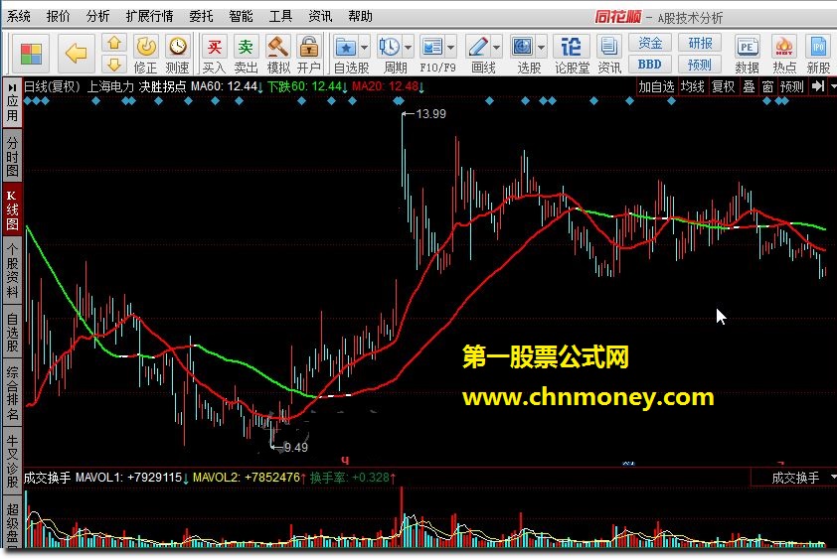Open the 修正 correction tool
The height and width of the screenshot is (559, 837).
[x=145, y=54]
